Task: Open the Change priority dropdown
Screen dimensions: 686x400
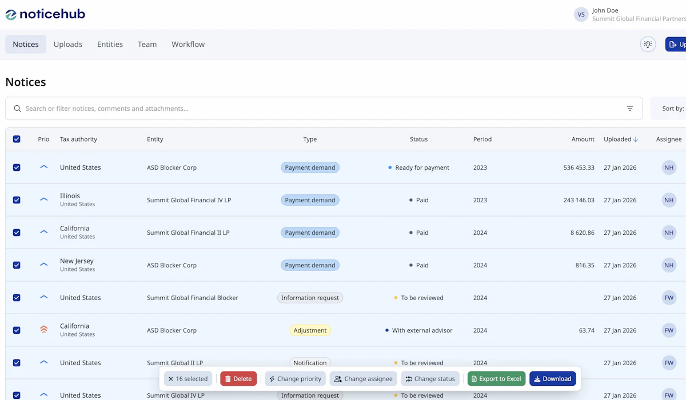Action: 295,379
